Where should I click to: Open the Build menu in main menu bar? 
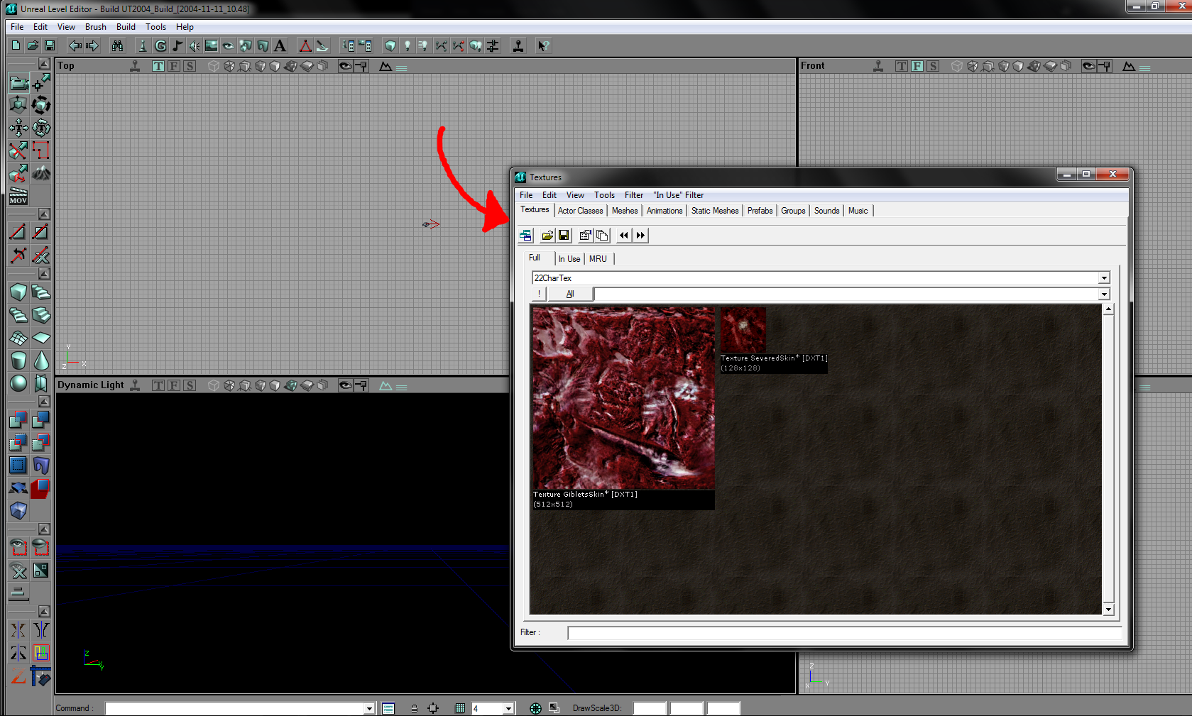126,27
